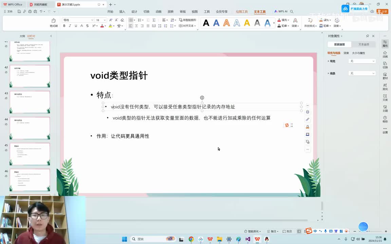Image resolution: width=391 pixels, height=244 pixels.
Task: Clear formatting with eraser icon
Action: (122, 20)
